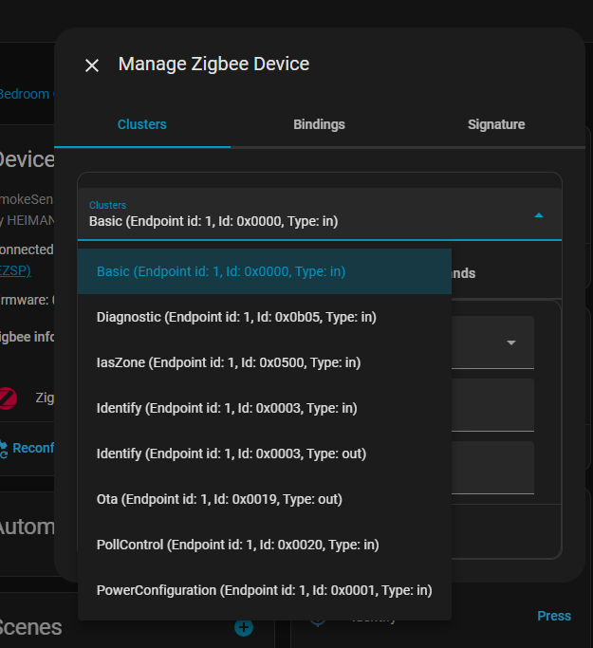
Task: Select the Clusters tab
Action: click(x=142, y=124)
